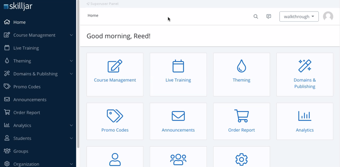Click the Promo Codes tile tag icon
340x167 pixels.
pos(115,116)
